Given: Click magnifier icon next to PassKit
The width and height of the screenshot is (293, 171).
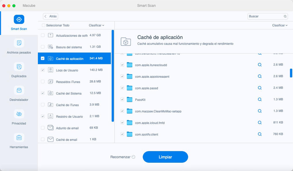Looking at the screenshot, I should click(x=260, y=99).
